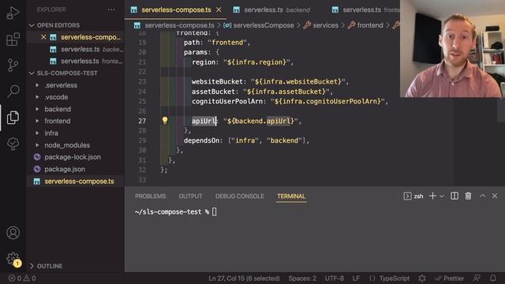Select the Explorer files icon
The image size is (505, 284).
pos(13,118)
